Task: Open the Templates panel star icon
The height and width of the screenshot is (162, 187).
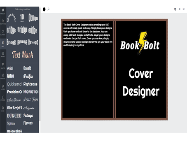Action: [x=3, y=22]
